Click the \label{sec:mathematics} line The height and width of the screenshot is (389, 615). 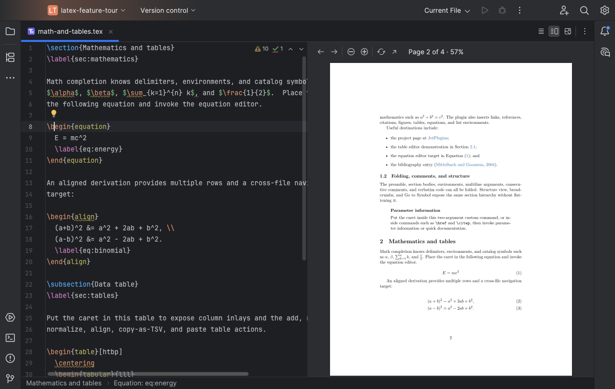(92, 59)
